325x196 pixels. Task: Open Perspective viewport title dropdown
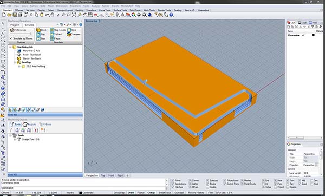tap(100, 21)
